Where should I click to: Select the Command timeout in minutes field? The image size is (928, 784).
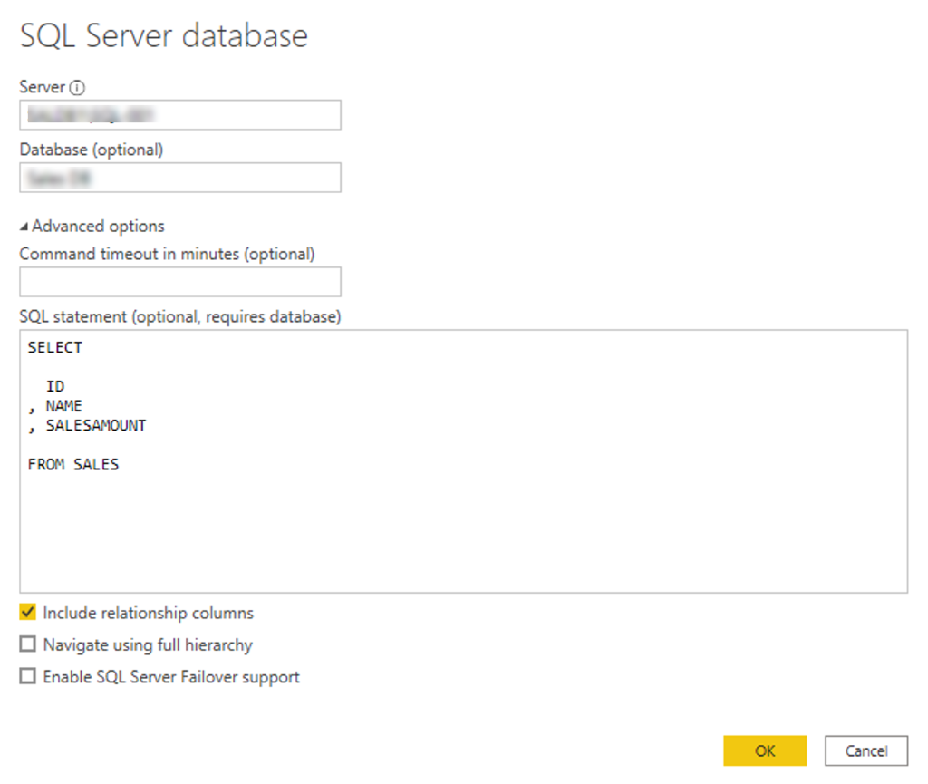click(179, 282)
